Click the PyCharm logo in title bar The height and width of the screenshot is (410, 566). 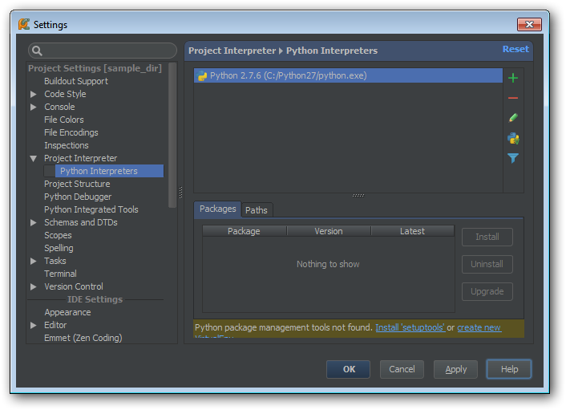click(24, 24)
